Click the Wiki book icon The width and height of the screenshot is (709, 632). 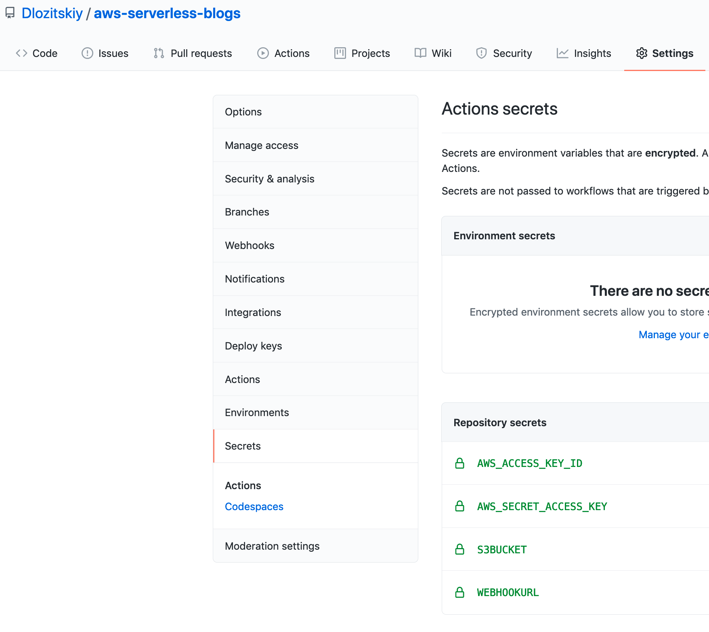tap(420, 53)
